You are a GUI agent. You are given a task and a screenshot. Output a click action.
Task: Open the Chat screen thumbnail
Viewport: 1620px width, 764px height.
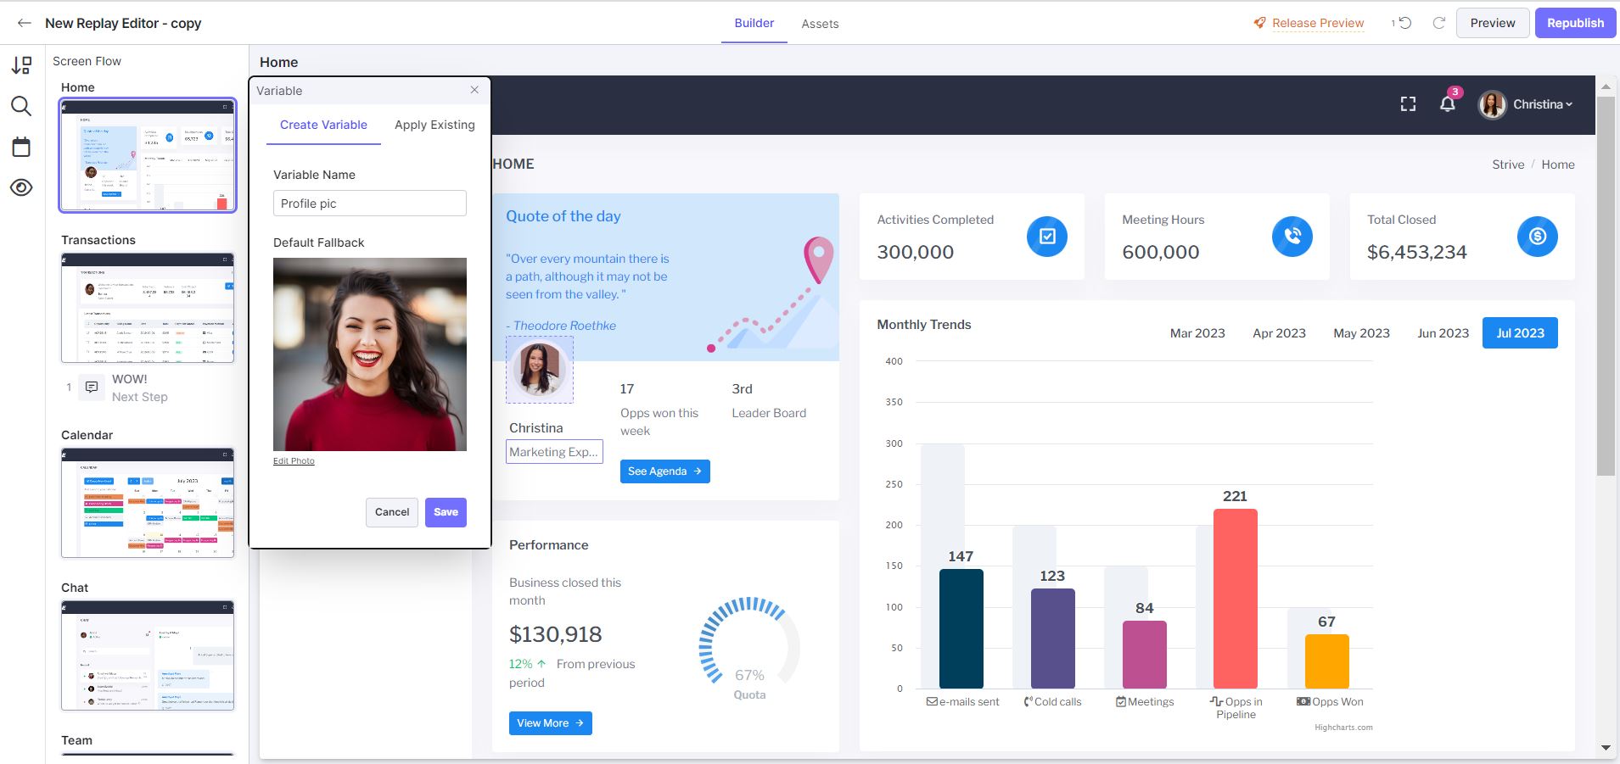(148, 655)
